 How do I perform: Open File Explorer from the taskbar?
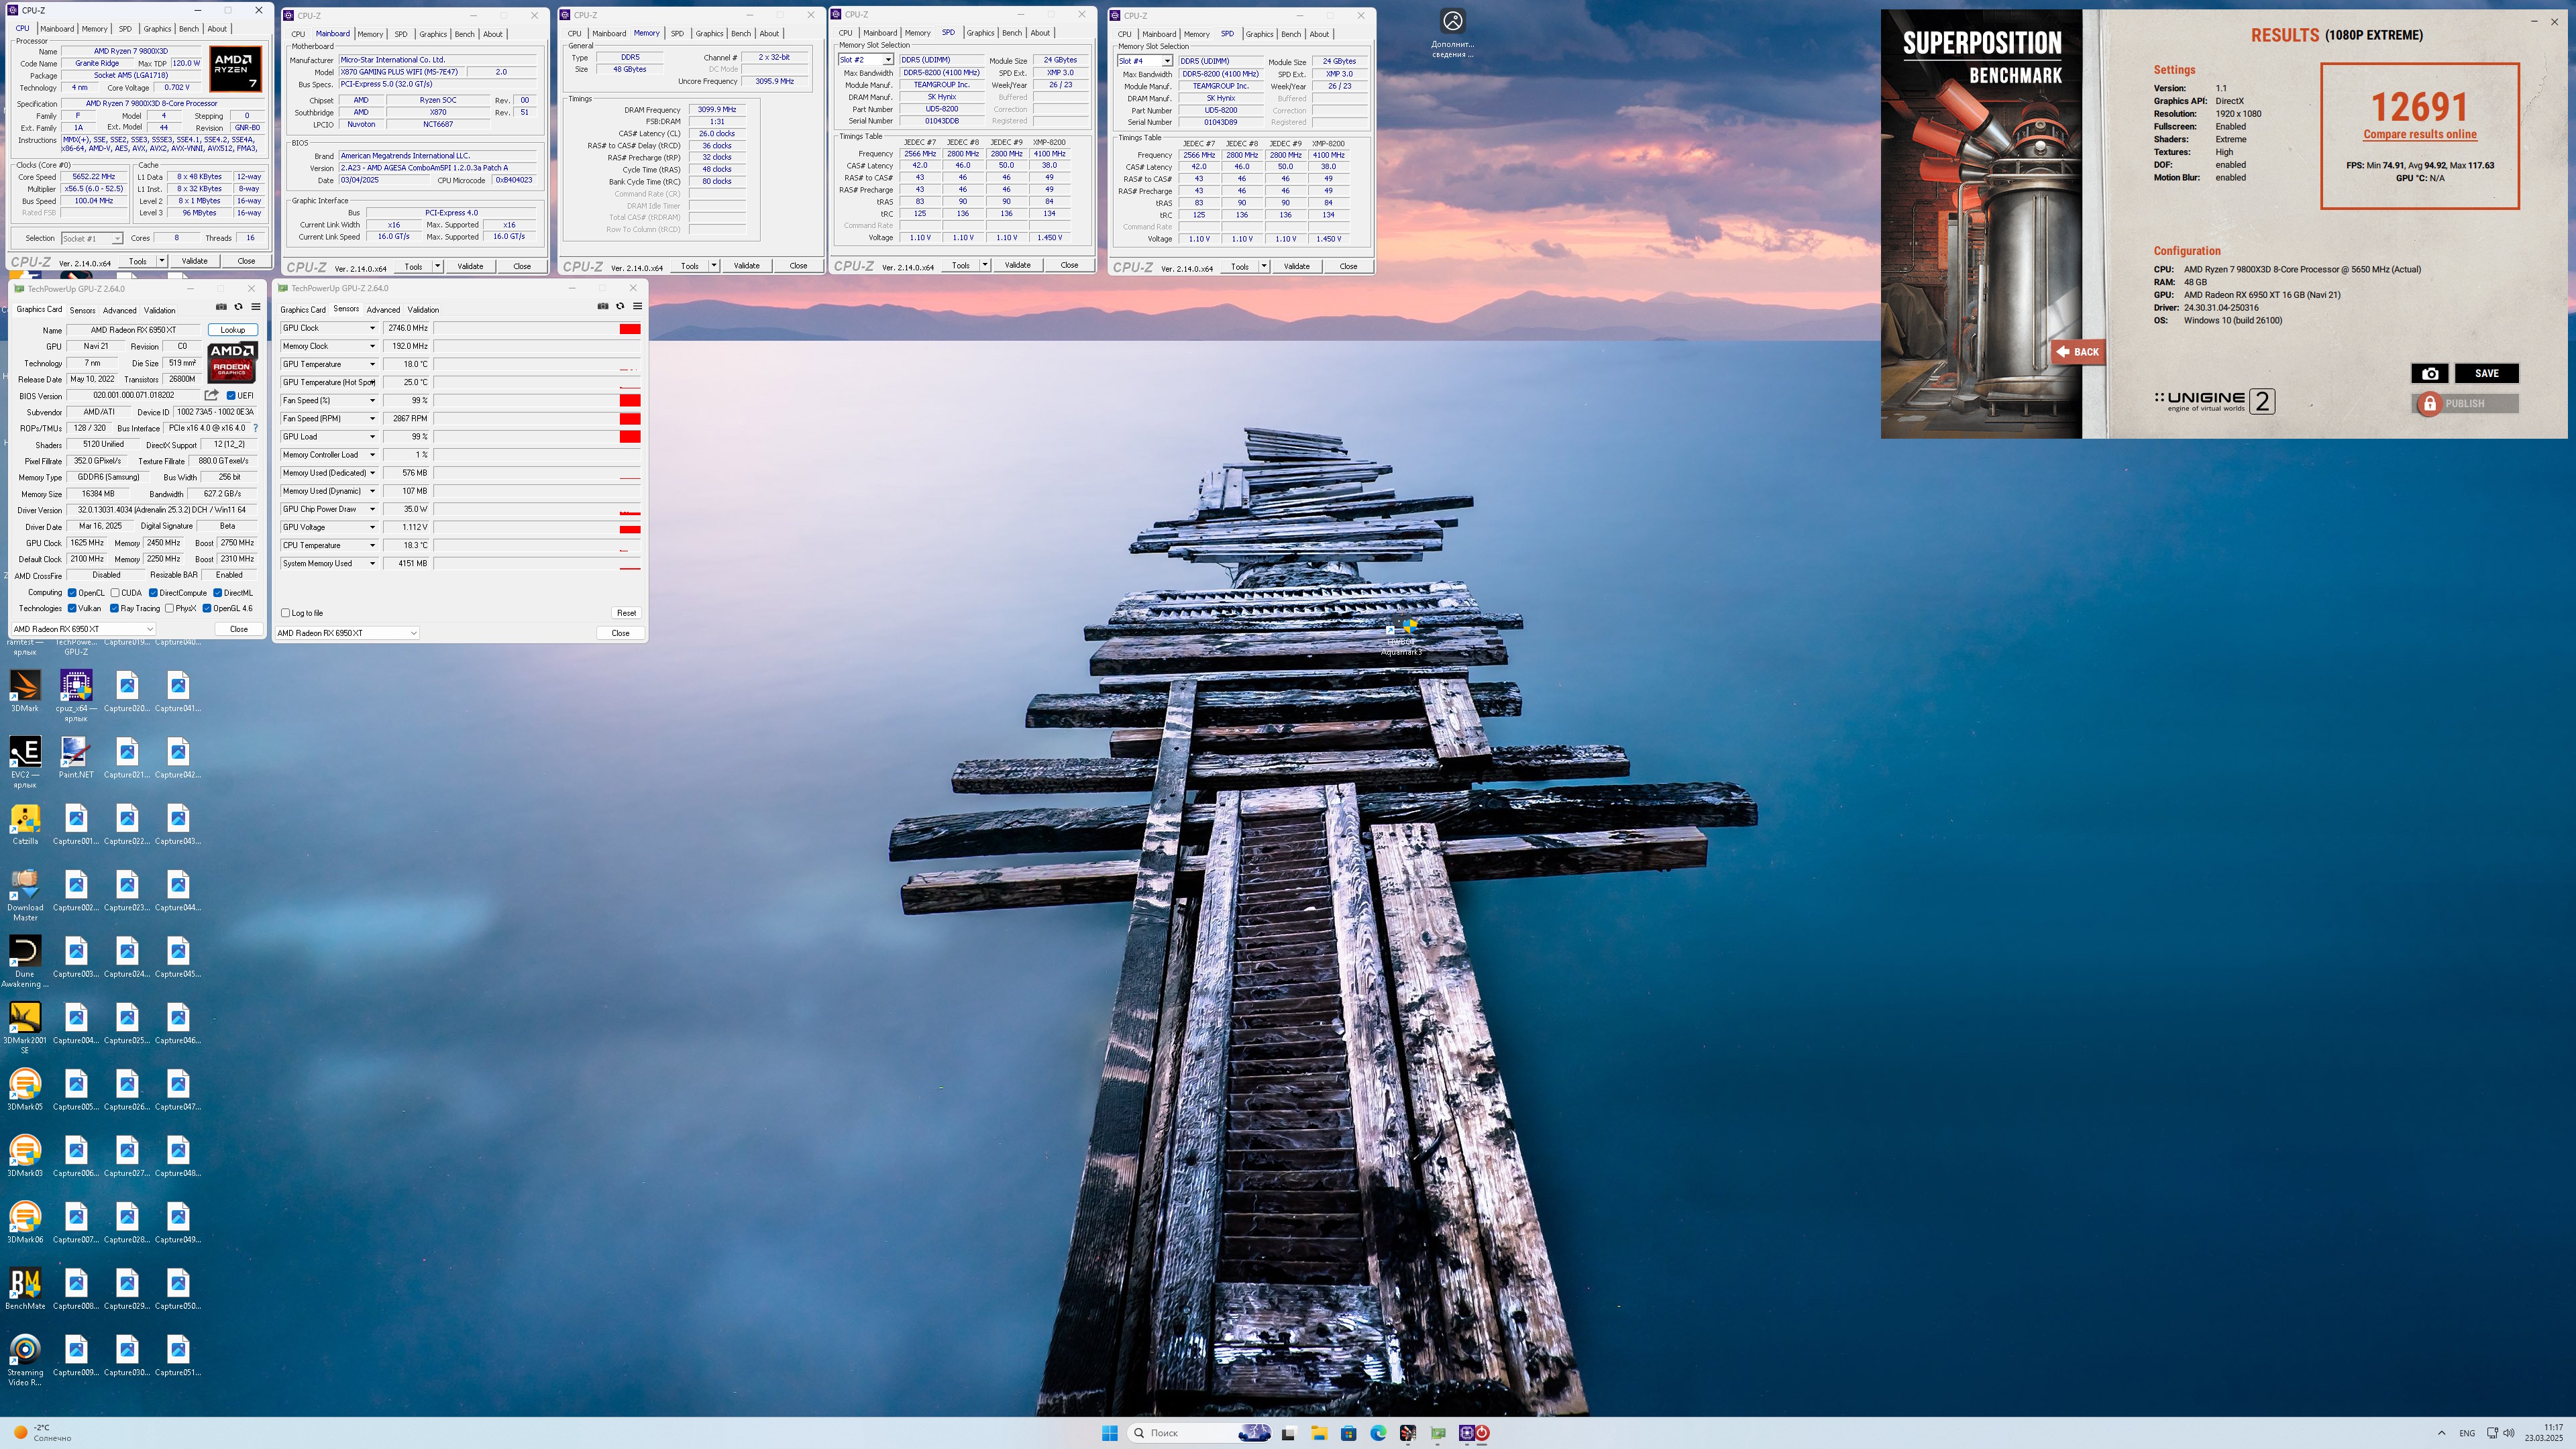[1319, 1433]
